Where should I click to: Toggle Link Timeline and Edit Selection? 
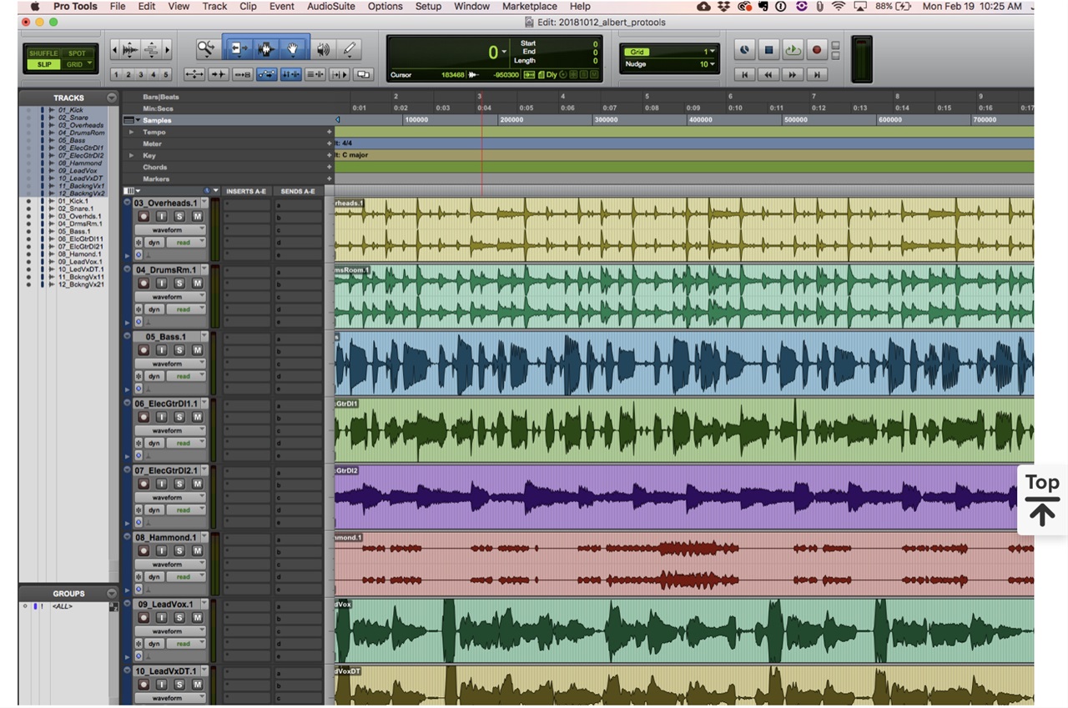[290, 74]
